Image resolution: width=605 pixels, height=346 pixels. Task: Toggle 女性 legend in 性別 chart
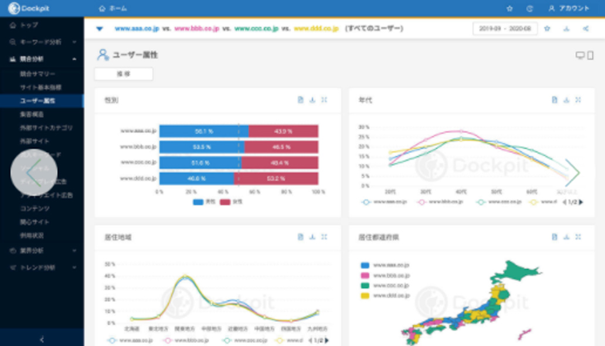pyautogui.click(x=231, y=202)
